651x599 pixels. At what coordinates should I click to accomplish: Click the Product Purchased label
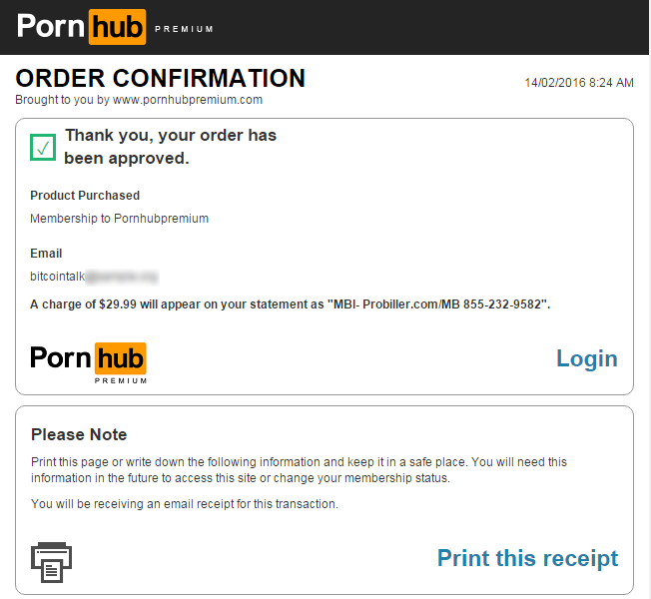[x=85, y=196]
